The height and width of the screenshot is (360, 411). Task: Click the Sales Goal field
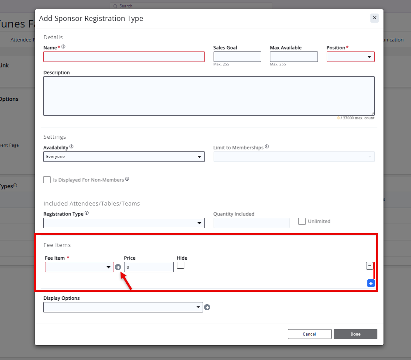point(237,57)
